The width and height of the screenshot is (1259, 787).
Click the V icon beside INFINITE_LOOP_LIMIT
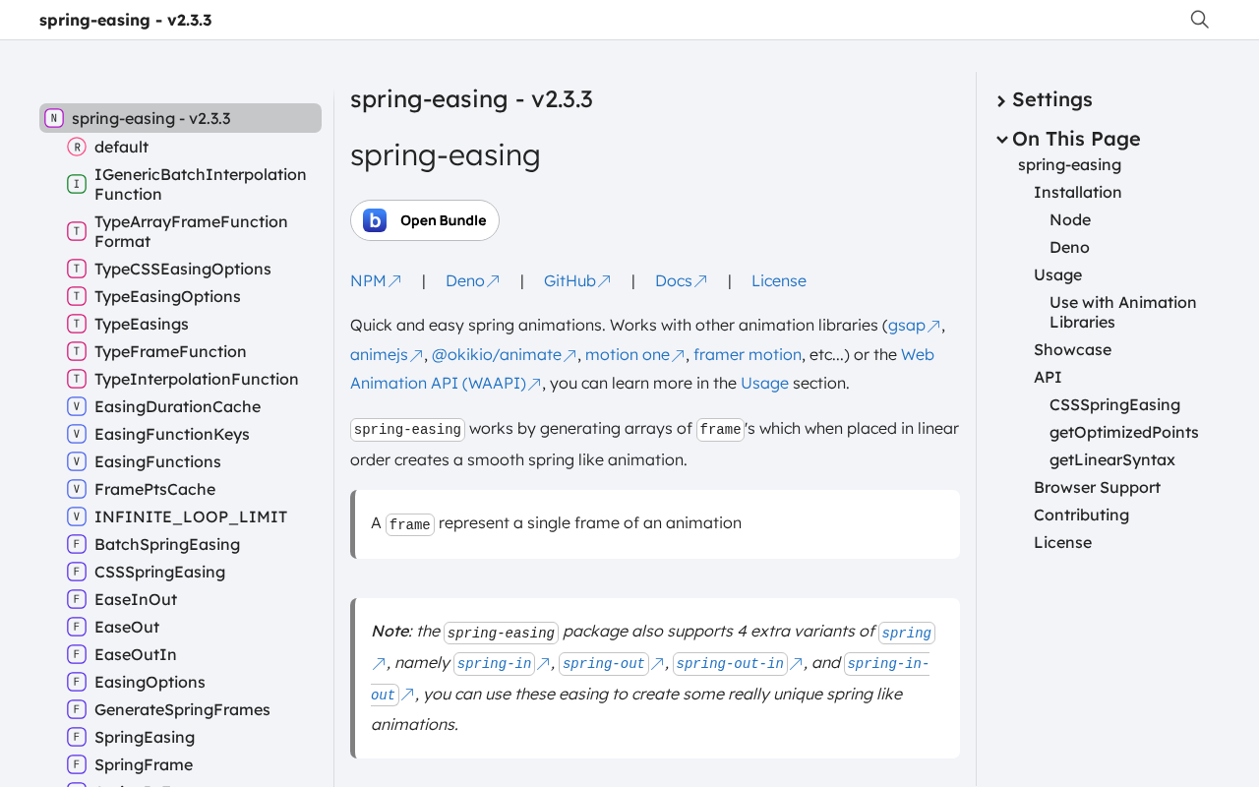point(77,516)
